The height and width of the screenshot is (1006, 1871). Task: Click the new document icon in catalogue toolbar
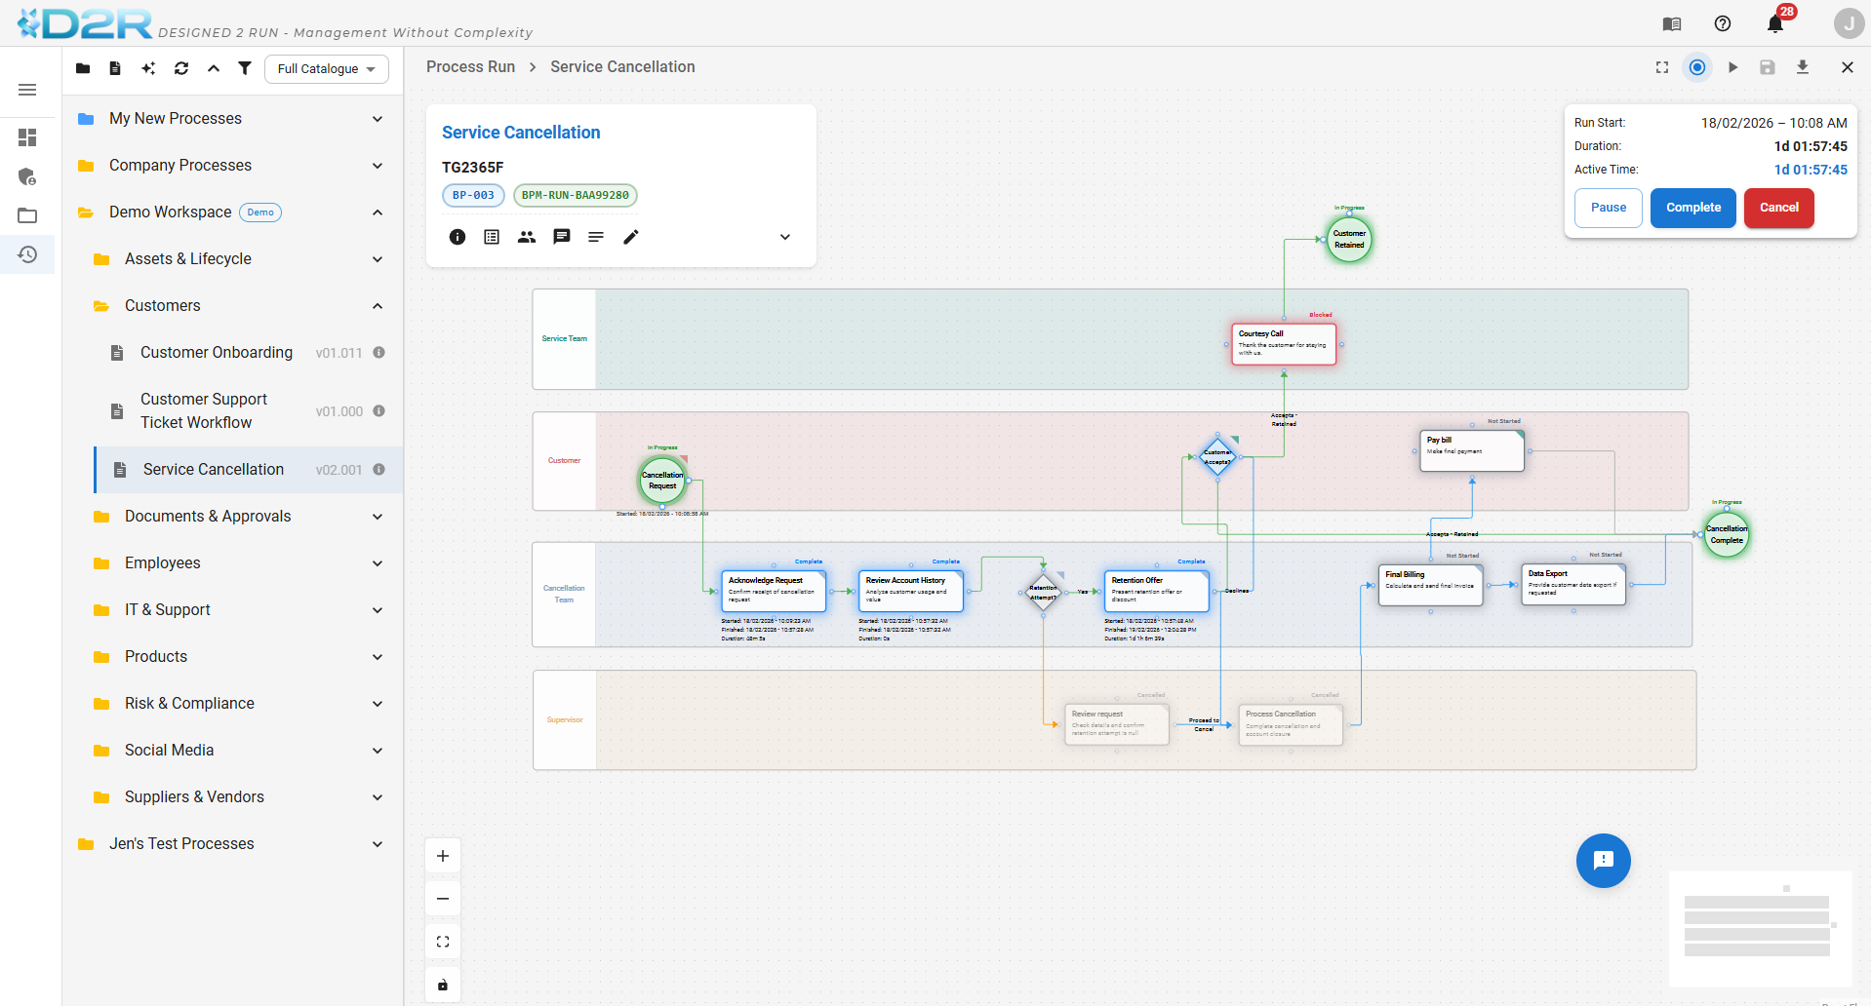(115, 68)
